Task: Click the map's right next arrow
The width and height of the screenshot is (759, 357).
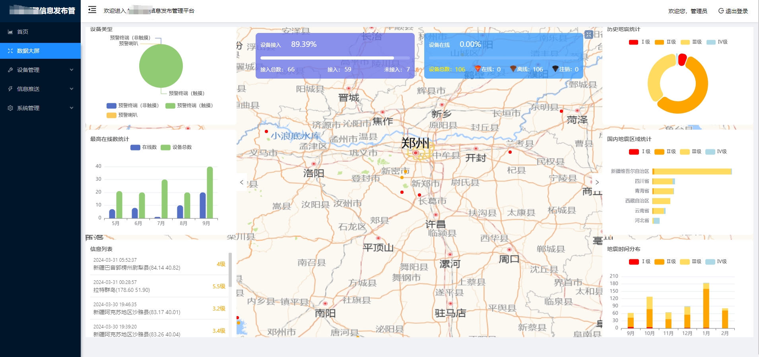Action: (x=597, y=182)
